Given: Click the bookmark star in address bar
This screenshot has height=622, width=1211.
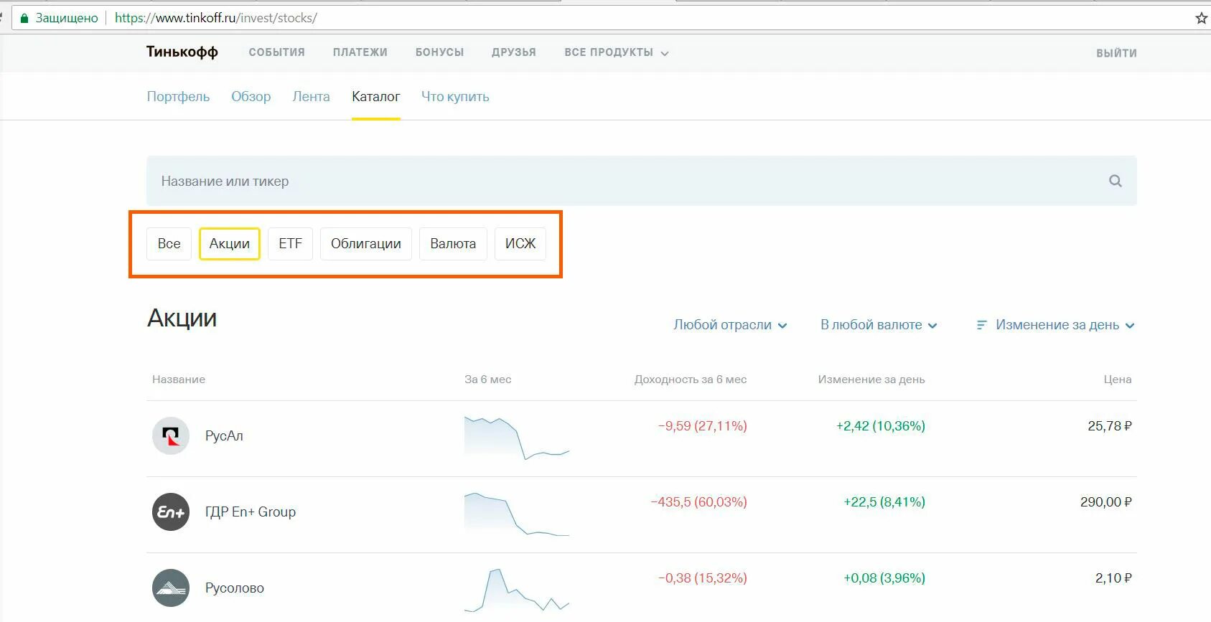Looking at the screenshot, I should [1201, 18].
